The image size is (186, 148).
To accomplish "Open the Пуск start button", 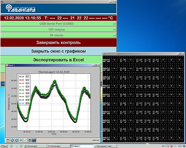I will tap(4, 146).
